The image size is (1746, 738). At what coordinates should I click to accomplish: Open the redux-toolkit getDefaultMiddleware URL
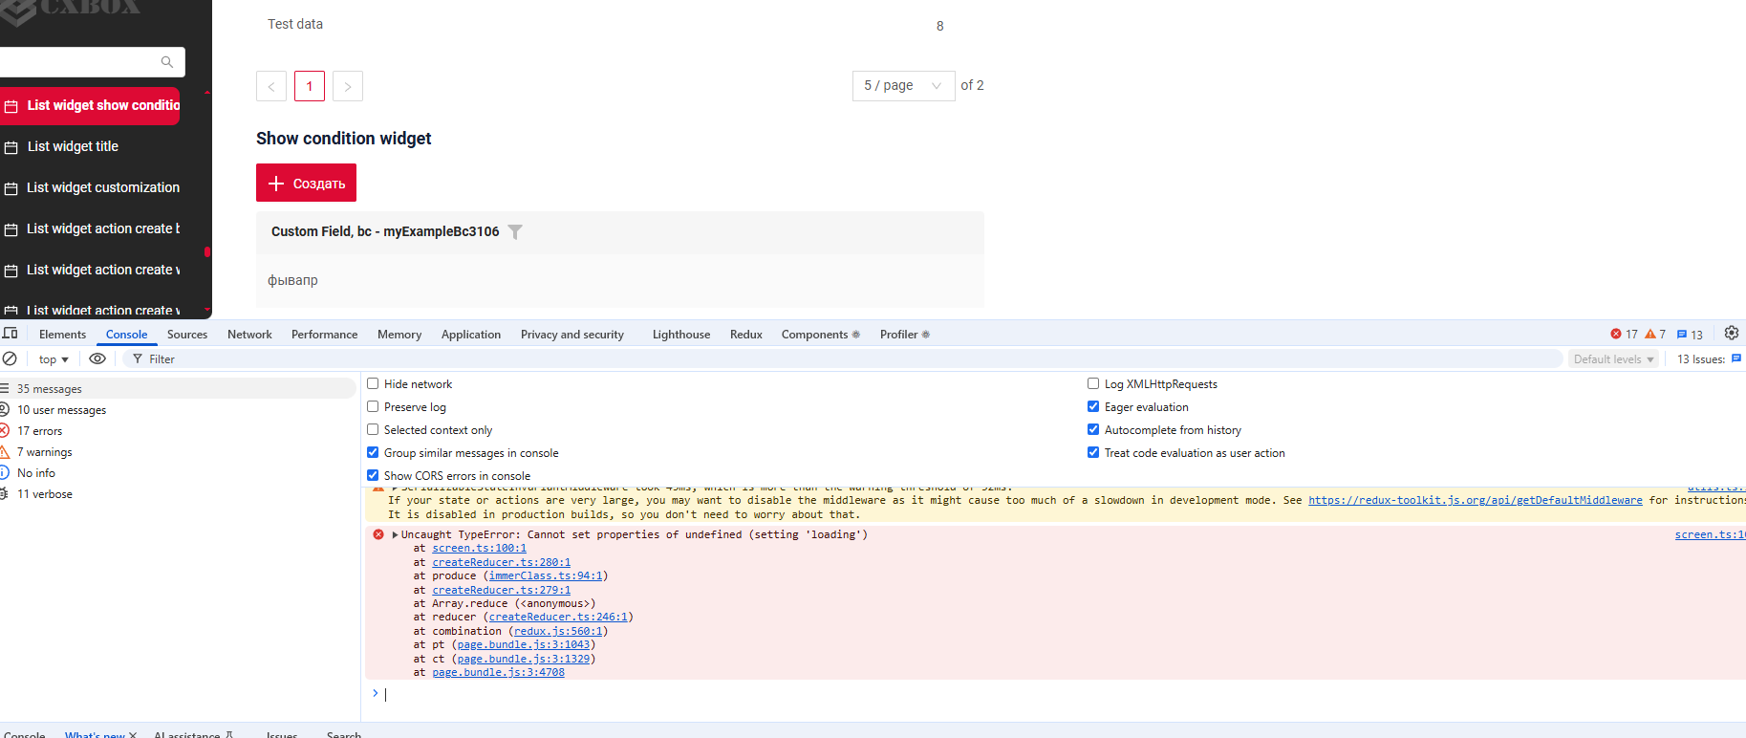click(1475, 500)
